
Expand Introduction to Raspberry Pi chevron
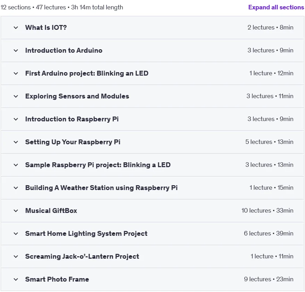pos(16,119)
